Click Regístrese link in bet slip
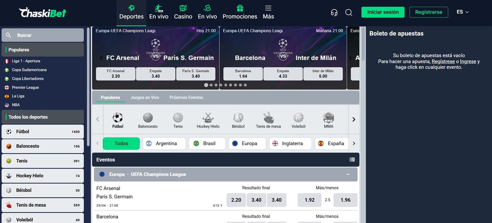The height and width of the screenshot is (223, 492). 443,62
